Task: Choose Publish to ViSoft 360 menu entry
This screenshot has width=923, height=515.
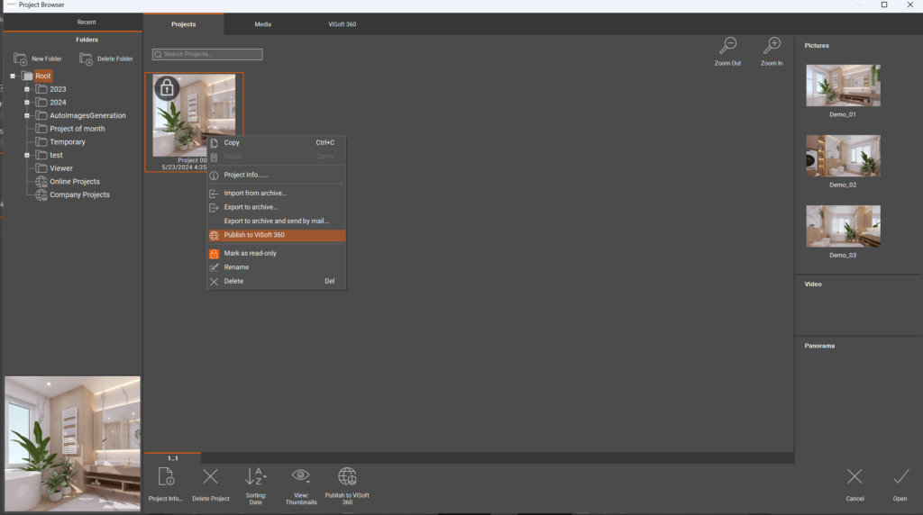Action: pyautogui.click(x=276, y=235)
